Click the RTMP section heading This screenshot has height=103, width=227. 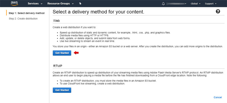[58, 66]
